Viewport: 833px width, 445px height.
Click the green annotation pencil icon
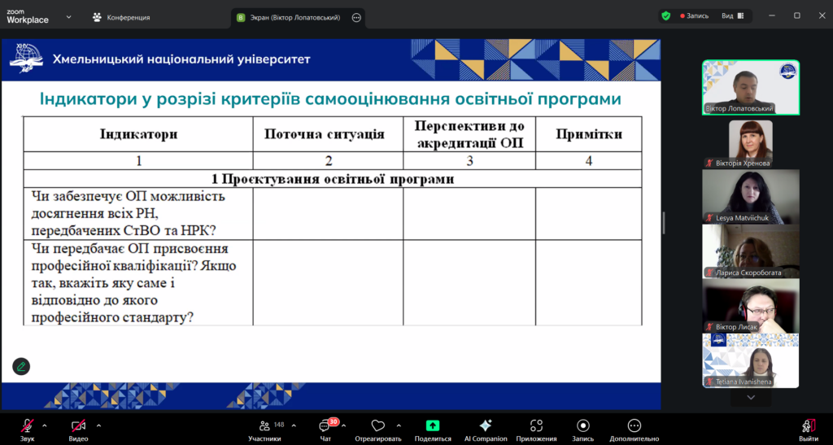(x=21, y=366)
